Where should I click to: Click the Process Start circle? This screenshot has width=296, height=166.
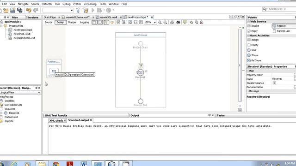click(x=141, y=44)
